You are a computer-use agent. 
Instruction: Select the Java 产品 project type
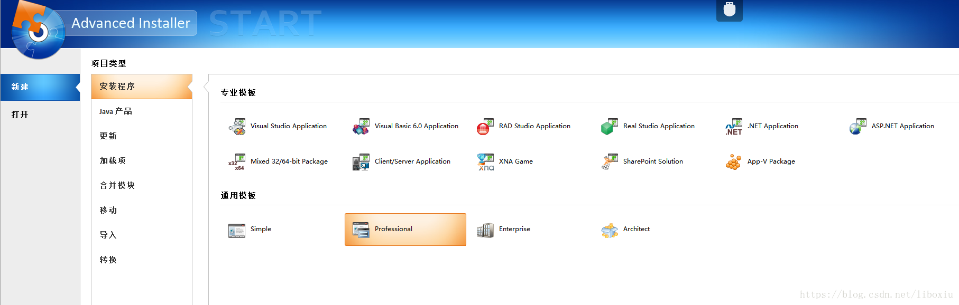[142, 111]
